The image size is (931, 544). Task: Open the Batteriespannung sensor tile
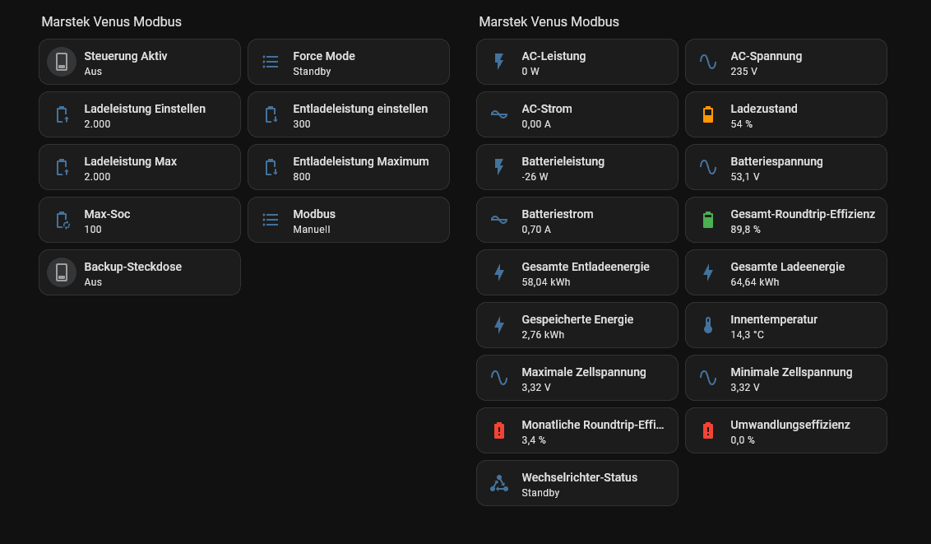click(x=786, y=167)
